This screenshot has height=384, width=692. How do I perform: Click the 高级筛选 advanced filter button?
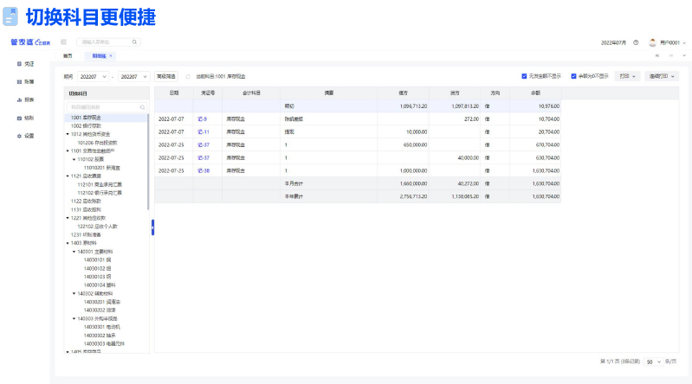166,76
